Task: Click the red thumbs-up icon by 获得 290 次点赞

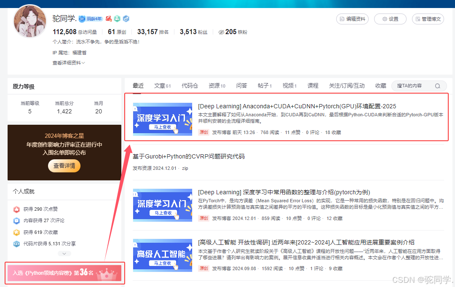Action: point(16,209)
